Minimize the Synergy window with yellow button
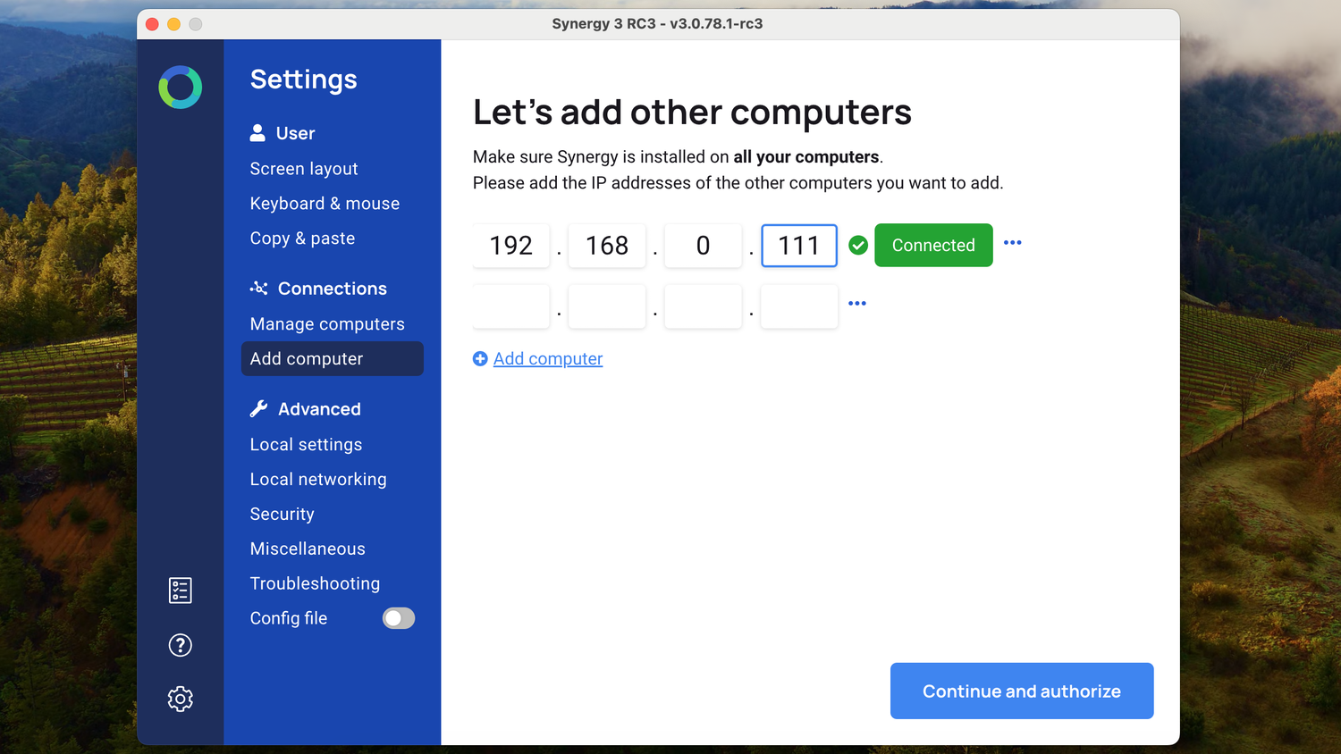 (173, 24)
